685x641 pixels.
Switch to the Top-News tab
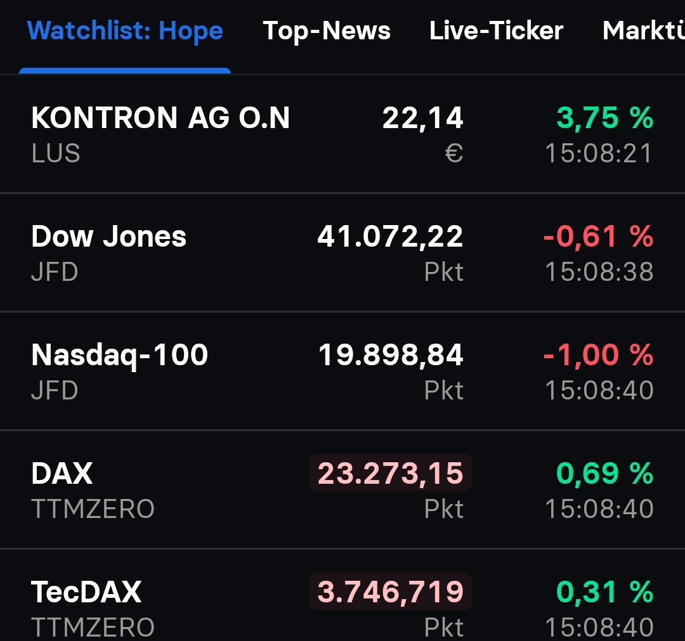click(326, 30)
